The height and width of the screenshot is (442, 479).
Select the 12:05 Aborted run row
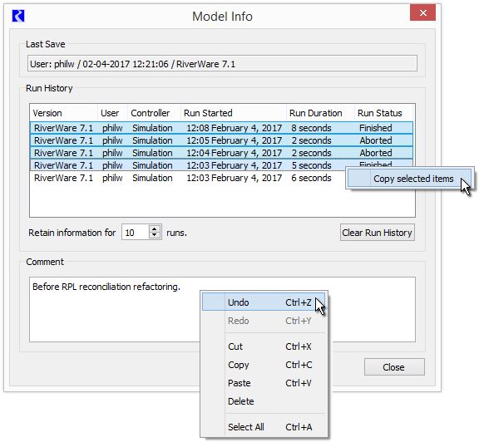pos(221,140)
